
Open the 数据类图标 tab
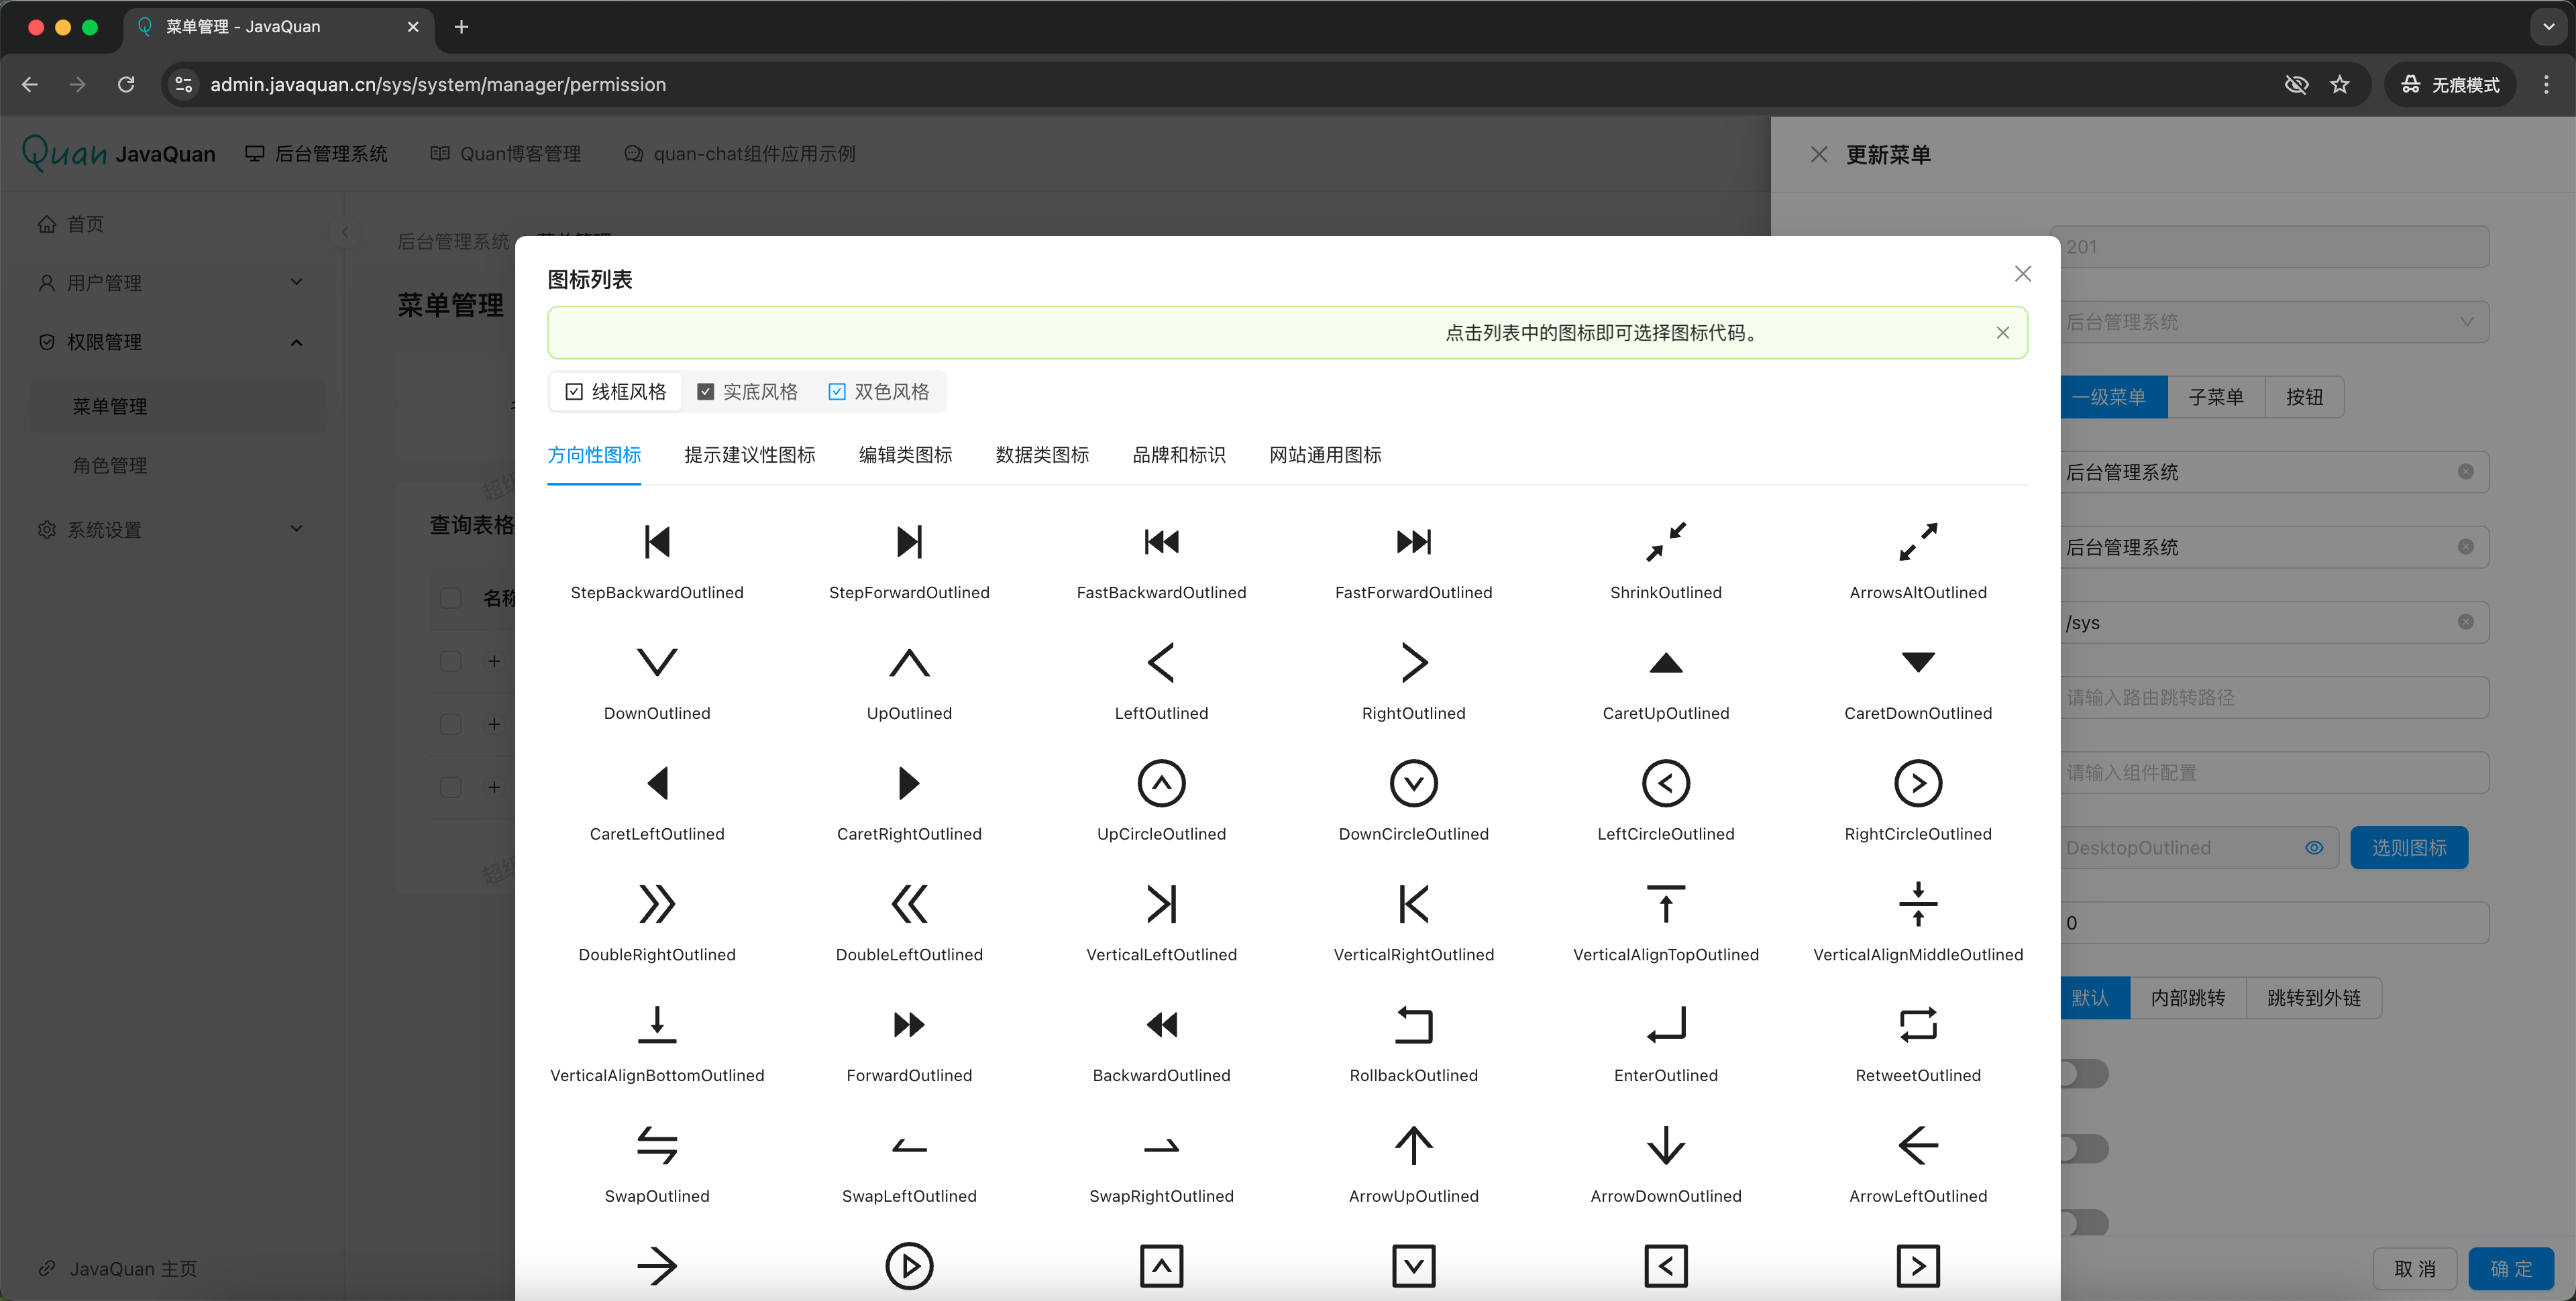[1042, 455]
